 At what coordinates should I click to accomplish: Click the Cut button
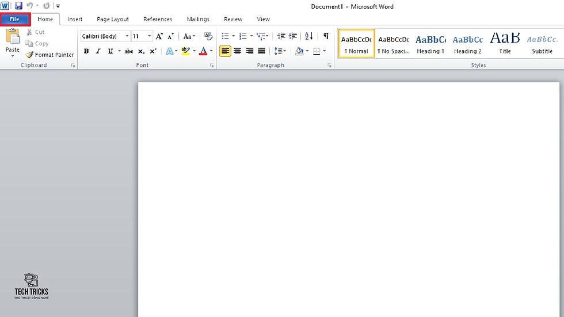click(x=35, y=32)
